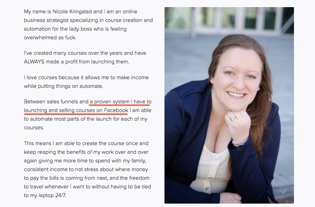This screenshot has width=315, height=207.
Task: Click the line "I've created many courses"
Action: click(x=61, y=53)
